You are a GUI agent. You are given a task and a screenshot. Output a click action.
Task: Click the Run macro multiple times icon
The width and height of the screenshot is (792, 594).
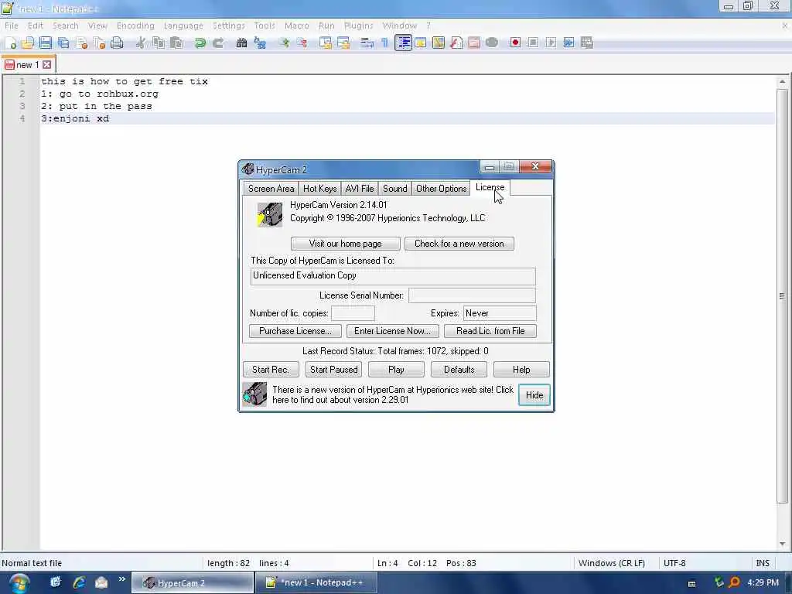coord(568,43)
